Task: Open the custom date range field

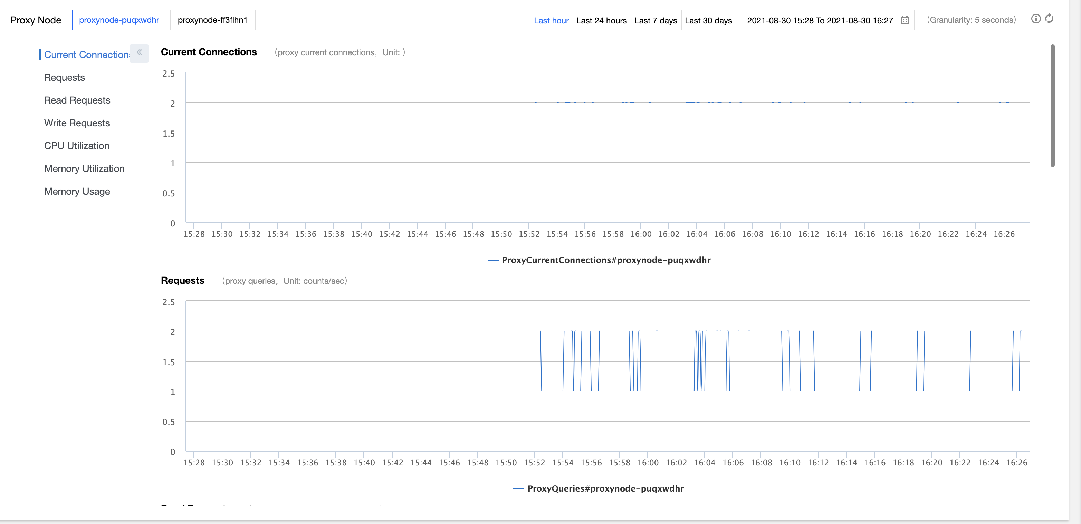Action: pos(820,21)
